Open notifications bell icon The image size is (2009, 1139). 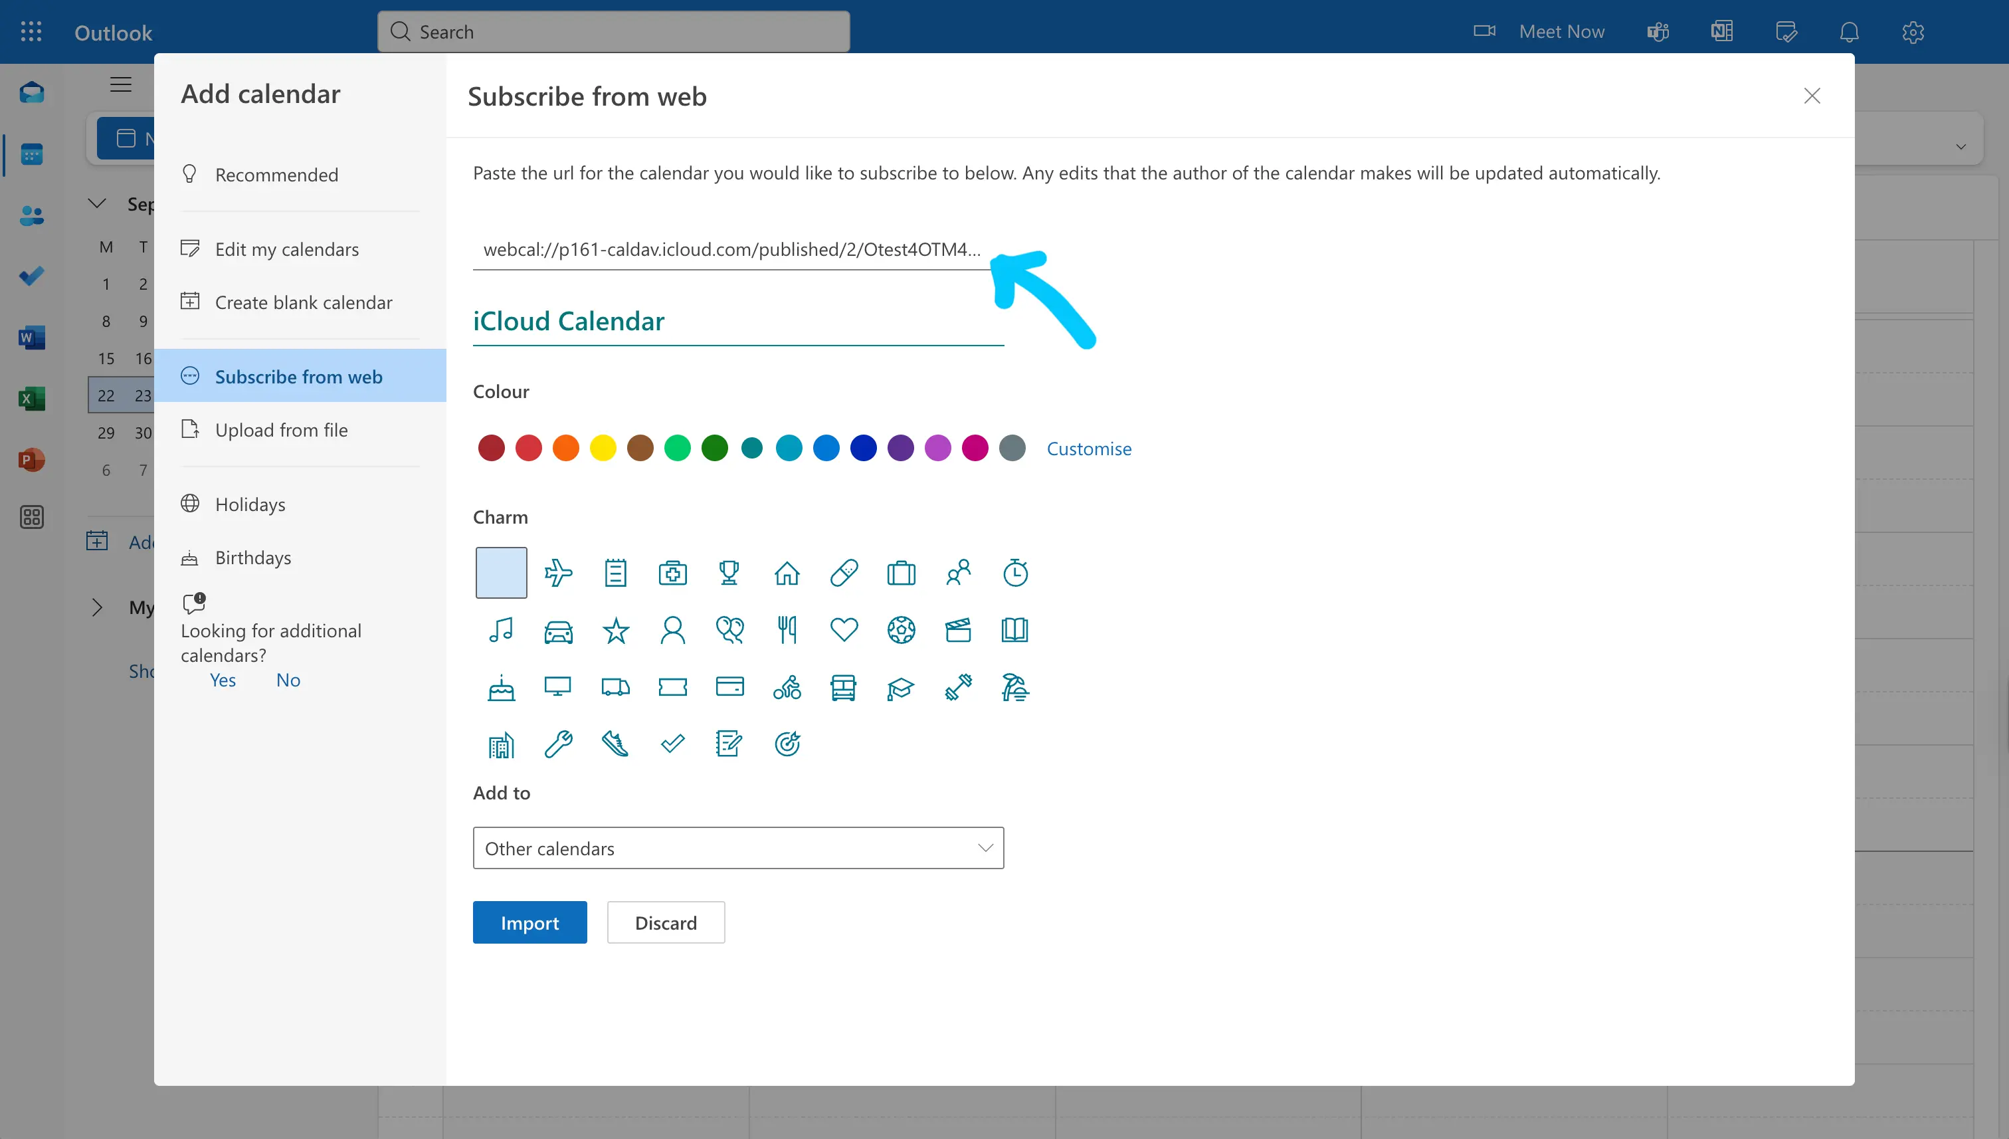tap(1849, 32)
